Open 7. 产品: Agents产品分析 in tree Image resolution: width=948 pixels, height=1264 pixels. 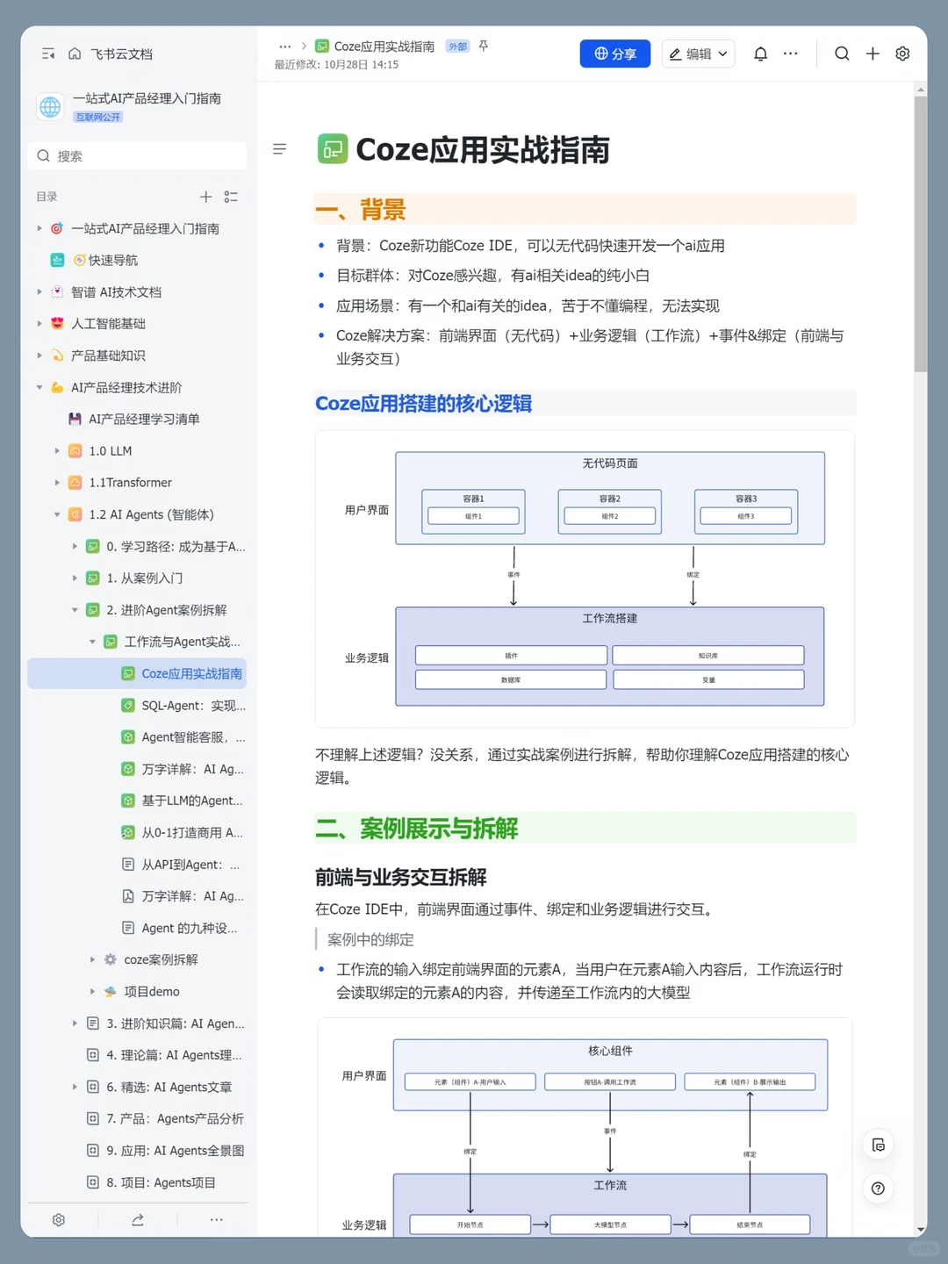click(x=175, y=1118)
